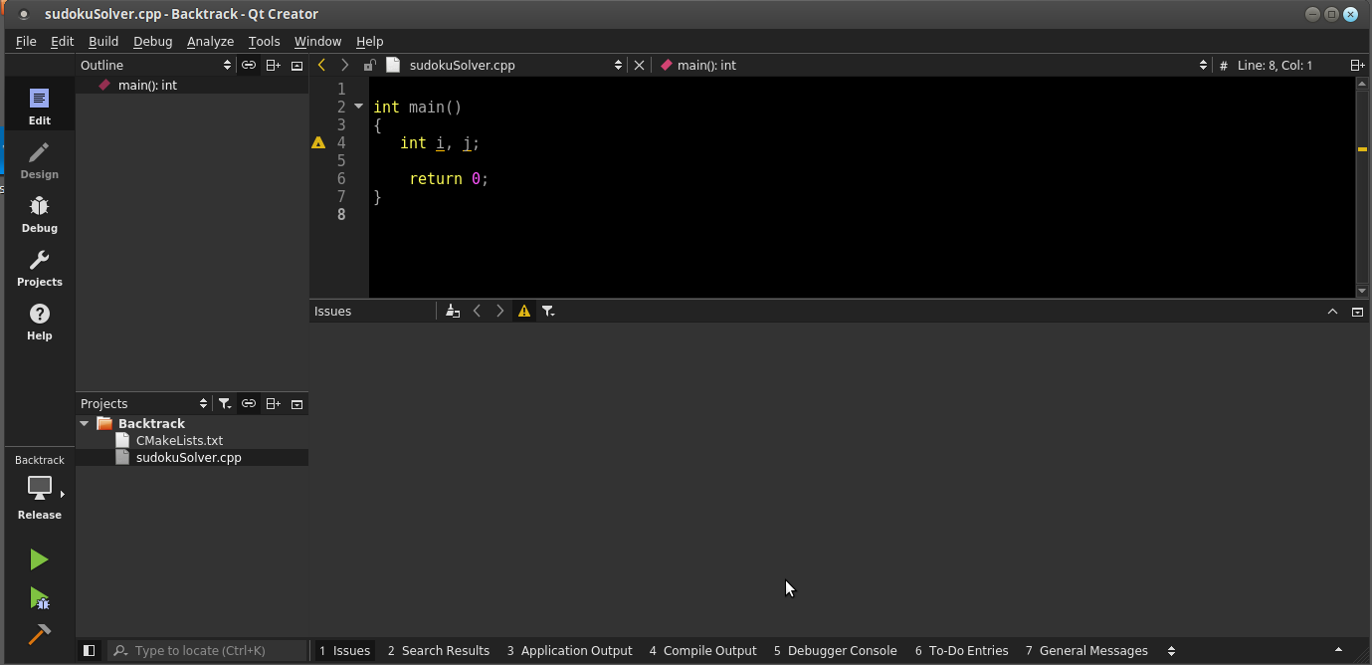Open the Window menu
This screenshot has width=1372, height=665.
[317, 41]
